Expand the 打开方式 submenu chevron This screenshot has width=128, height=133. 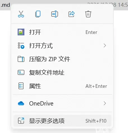pyautogui.click(x=105, y=45)
